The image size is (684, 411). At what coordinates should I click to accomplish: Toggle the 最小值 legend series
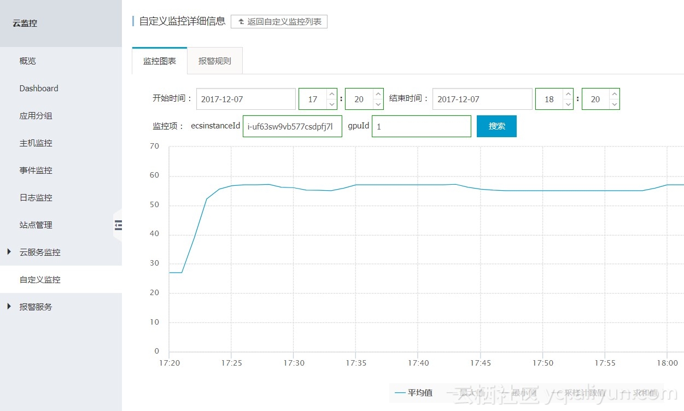pos(518,392)
